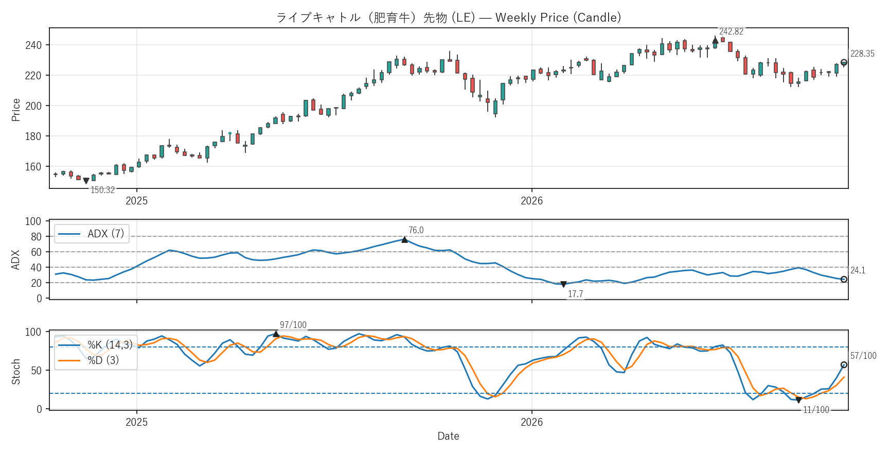
Task: Click the ADX y-axis label
Action: pos(16,260)
